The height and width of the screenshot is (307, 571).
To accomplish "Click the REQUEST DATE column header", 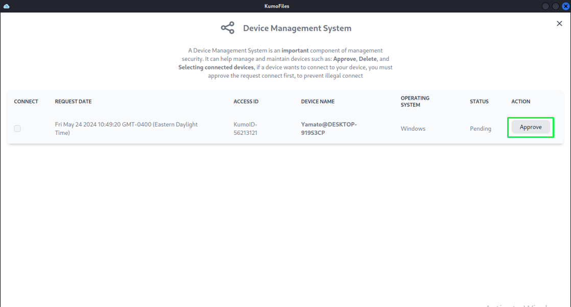I will click(73, 102).
